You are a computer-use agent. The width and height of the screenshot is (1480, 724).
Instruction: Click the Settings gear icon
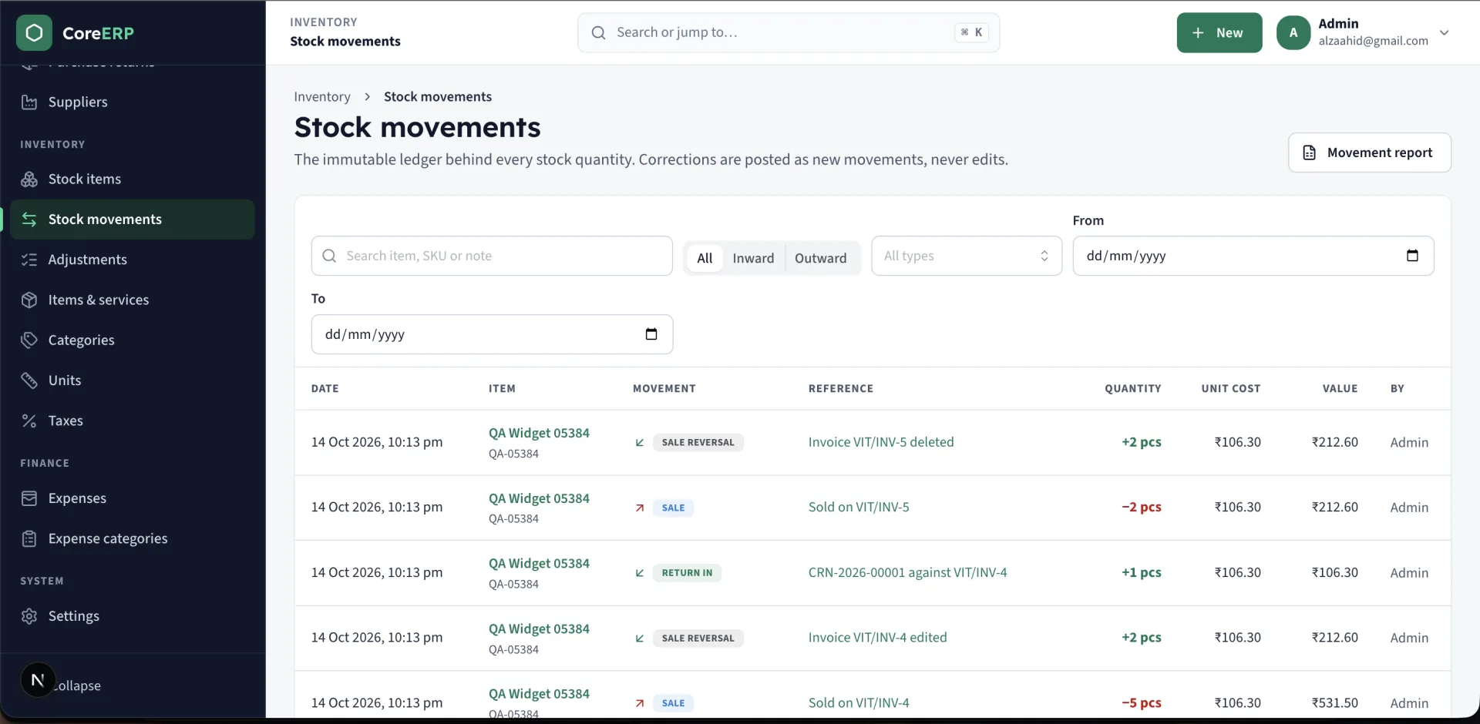[x=29, y=616]
